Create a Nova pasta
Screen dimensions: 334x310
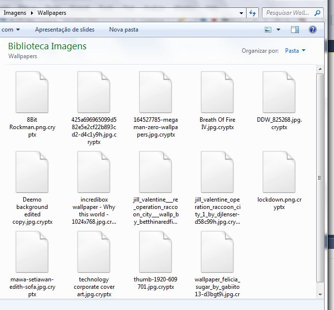124,30
